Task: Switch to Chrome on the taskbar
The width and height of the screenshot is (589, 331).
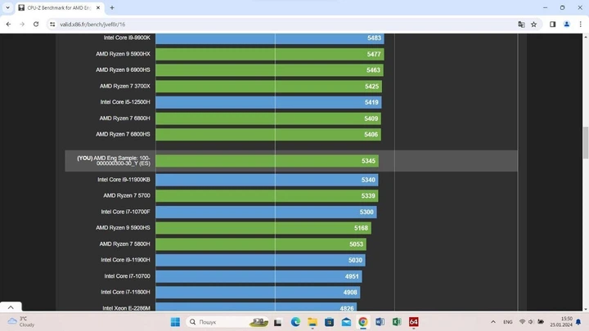Action: [363, 322]
